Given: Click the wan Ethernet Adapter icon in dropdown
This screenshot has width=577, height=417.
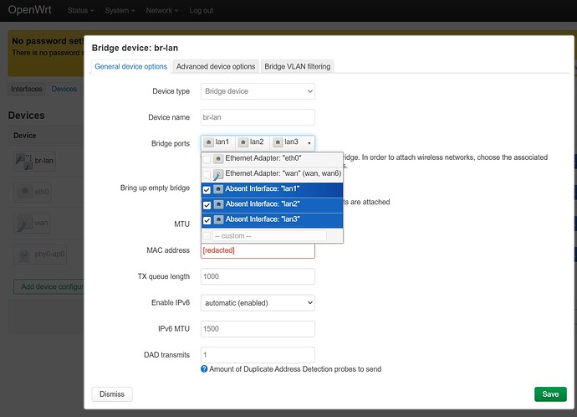Looking at the screenshot, I should click(218, 174).
